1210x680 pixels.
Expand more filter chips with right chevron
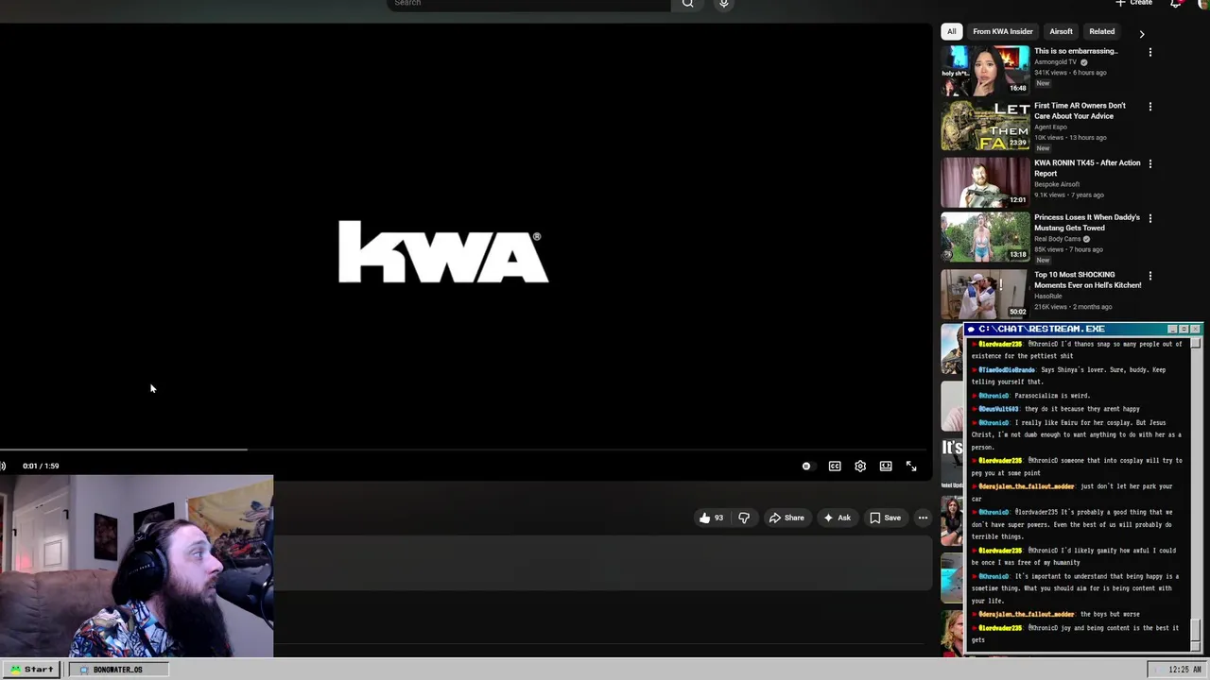pyautogui.click(x=1141, y=34)
